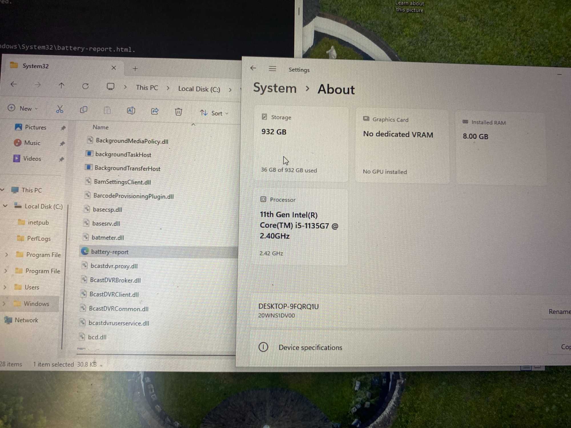Select BcastDVRBroker.dll file
Image resolution: width=571 pixels, height=428 pixels.
(x=115, y=280)
